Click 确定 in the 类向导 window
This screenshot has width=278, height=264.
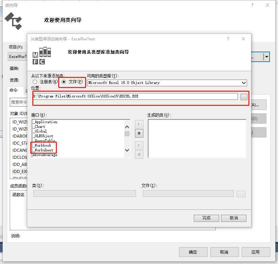(x=193, y=252)
